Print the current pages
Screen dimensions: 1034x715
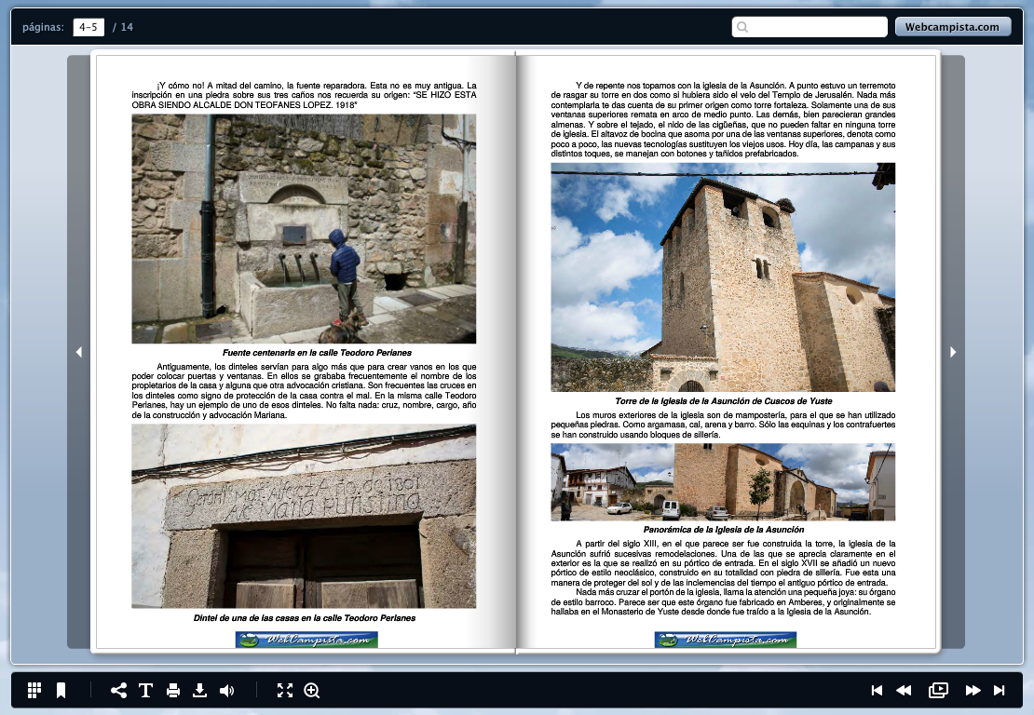(172, 690)
